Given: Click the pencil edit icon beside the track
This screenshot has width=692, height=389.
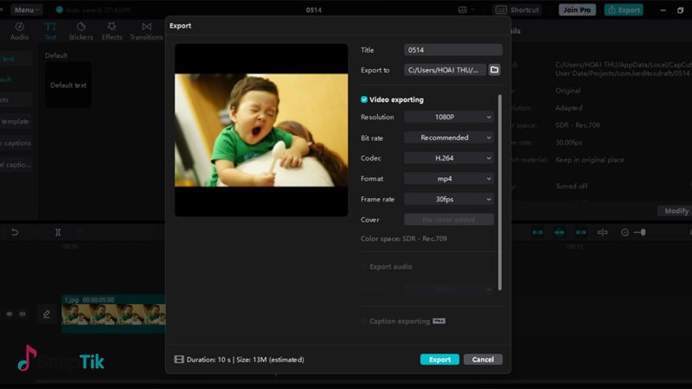Looking at the screenshot, I should [x=47, y=314].
